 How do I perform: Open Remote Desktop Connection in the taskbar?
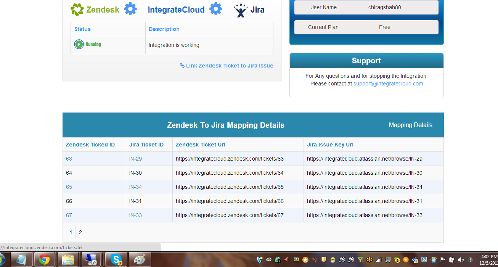coord(92,260)
